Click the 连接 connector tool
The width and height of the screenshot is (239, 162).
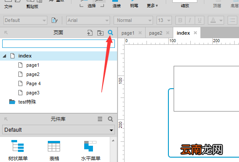(117, 6)
